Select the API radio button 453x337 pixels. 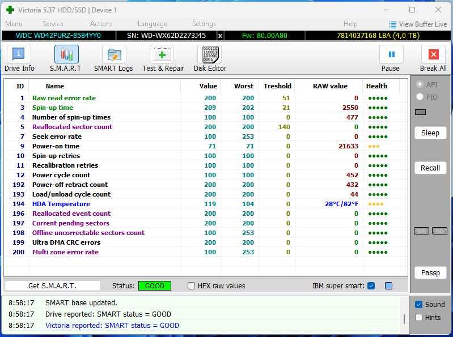(x=420, y=84)
